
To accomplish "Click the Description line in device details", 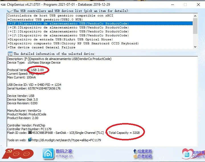I will pyautogui.click(x=59, y=59).
